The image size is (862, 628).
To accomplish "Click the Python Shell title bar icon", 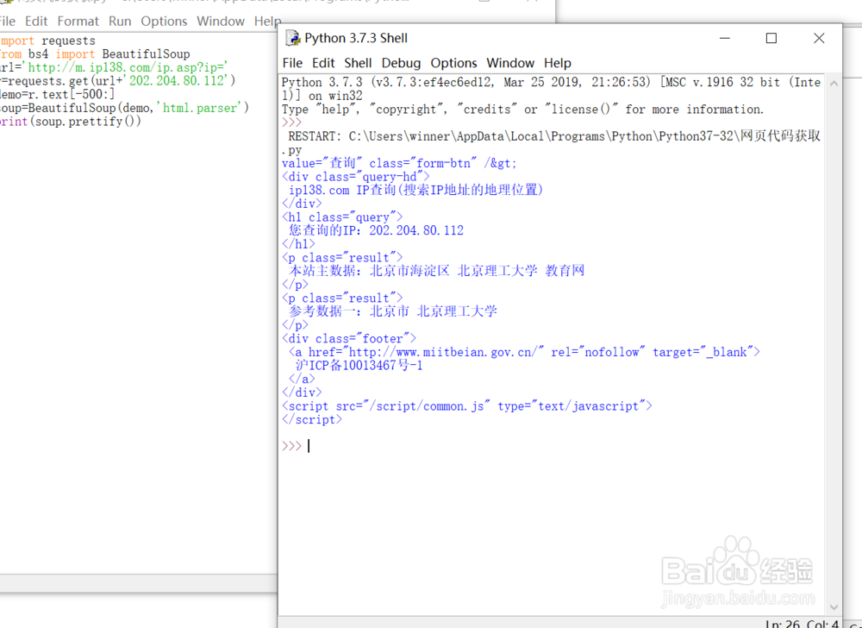I will [x=293, y=38].
